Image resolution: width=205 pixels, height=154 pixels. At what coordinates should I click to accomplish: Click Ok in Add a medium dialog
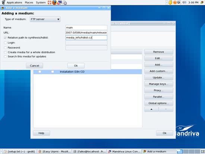click(x=76, y=66)
